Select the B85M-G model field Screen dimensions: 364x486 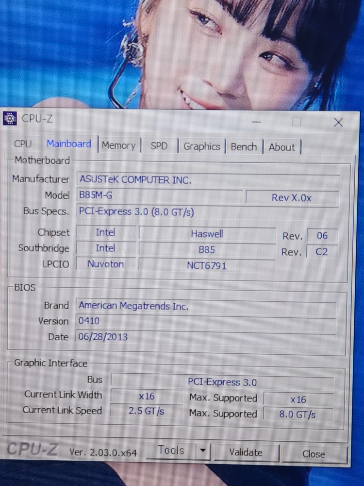[x=160, y=195]
